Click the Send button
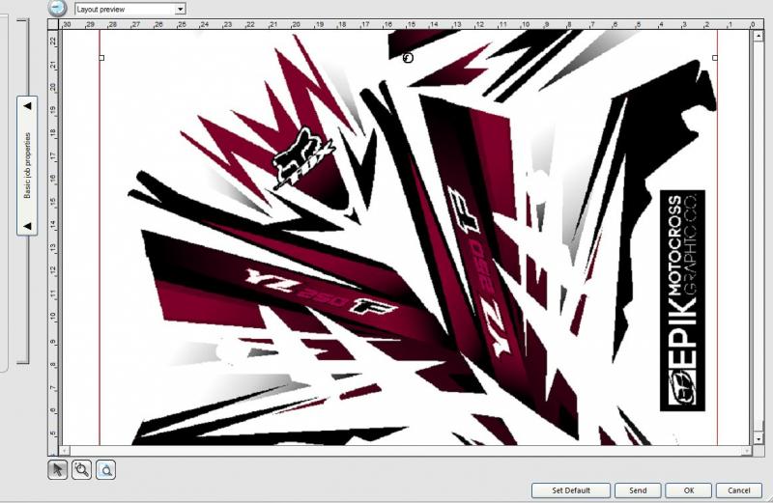This screenshot has width=773, height=503. coord(638,490)
